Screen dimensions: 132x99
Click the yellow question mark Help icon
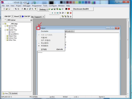[x=35, y=9]
